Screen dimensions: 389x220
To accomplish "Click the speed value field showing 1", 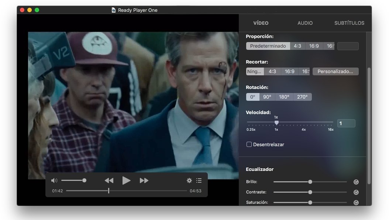I will click(346, 123).
